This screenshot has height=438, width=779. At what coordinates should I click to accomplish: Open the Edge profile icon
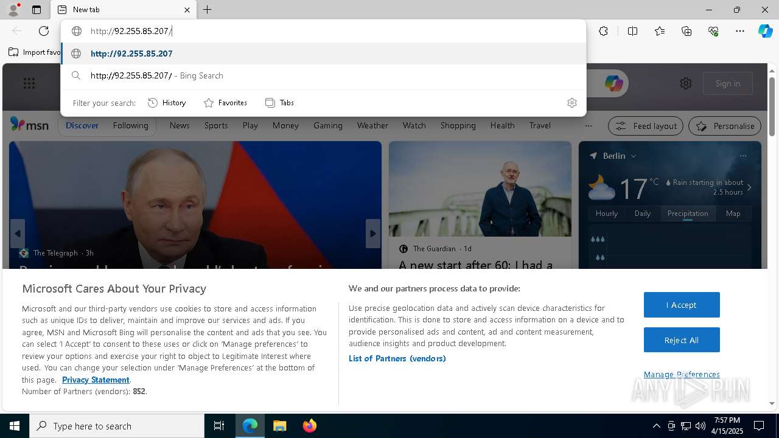click(13, 10)
